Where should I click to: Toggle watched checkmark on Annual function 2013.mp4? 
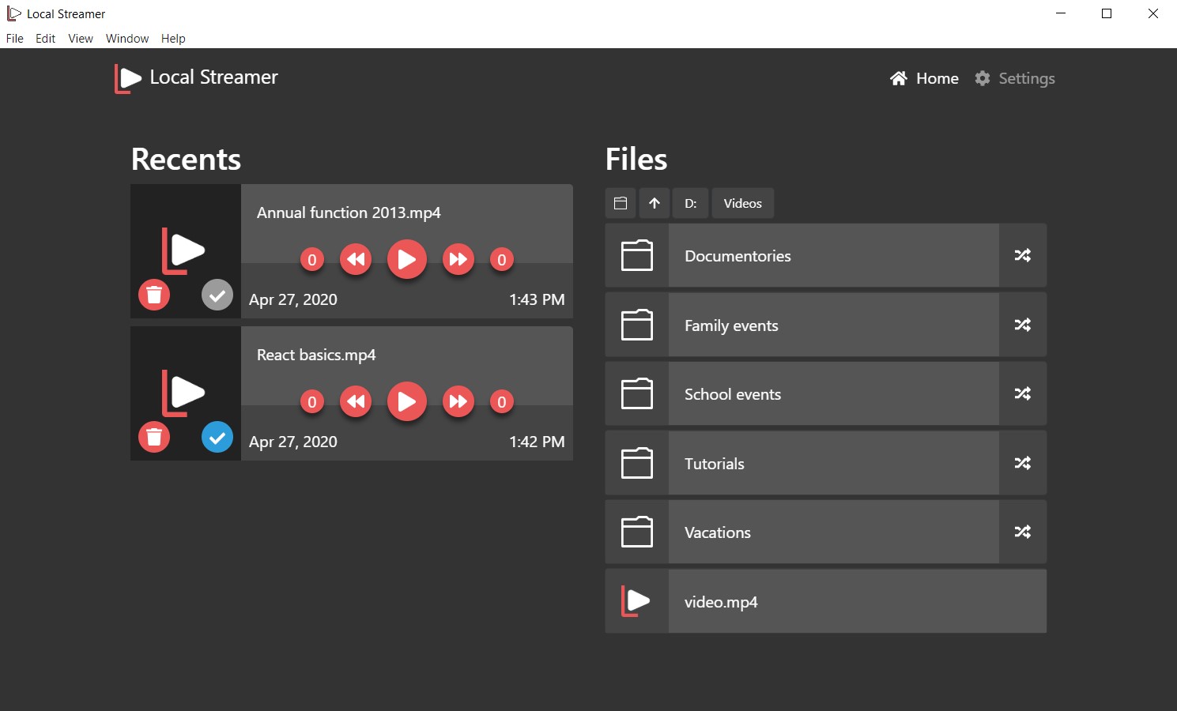click(217, 295)
